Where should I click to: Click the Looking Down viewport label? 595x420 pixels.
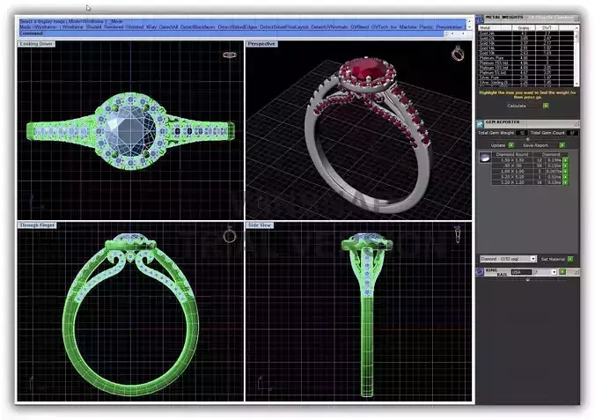pos(36,44)
